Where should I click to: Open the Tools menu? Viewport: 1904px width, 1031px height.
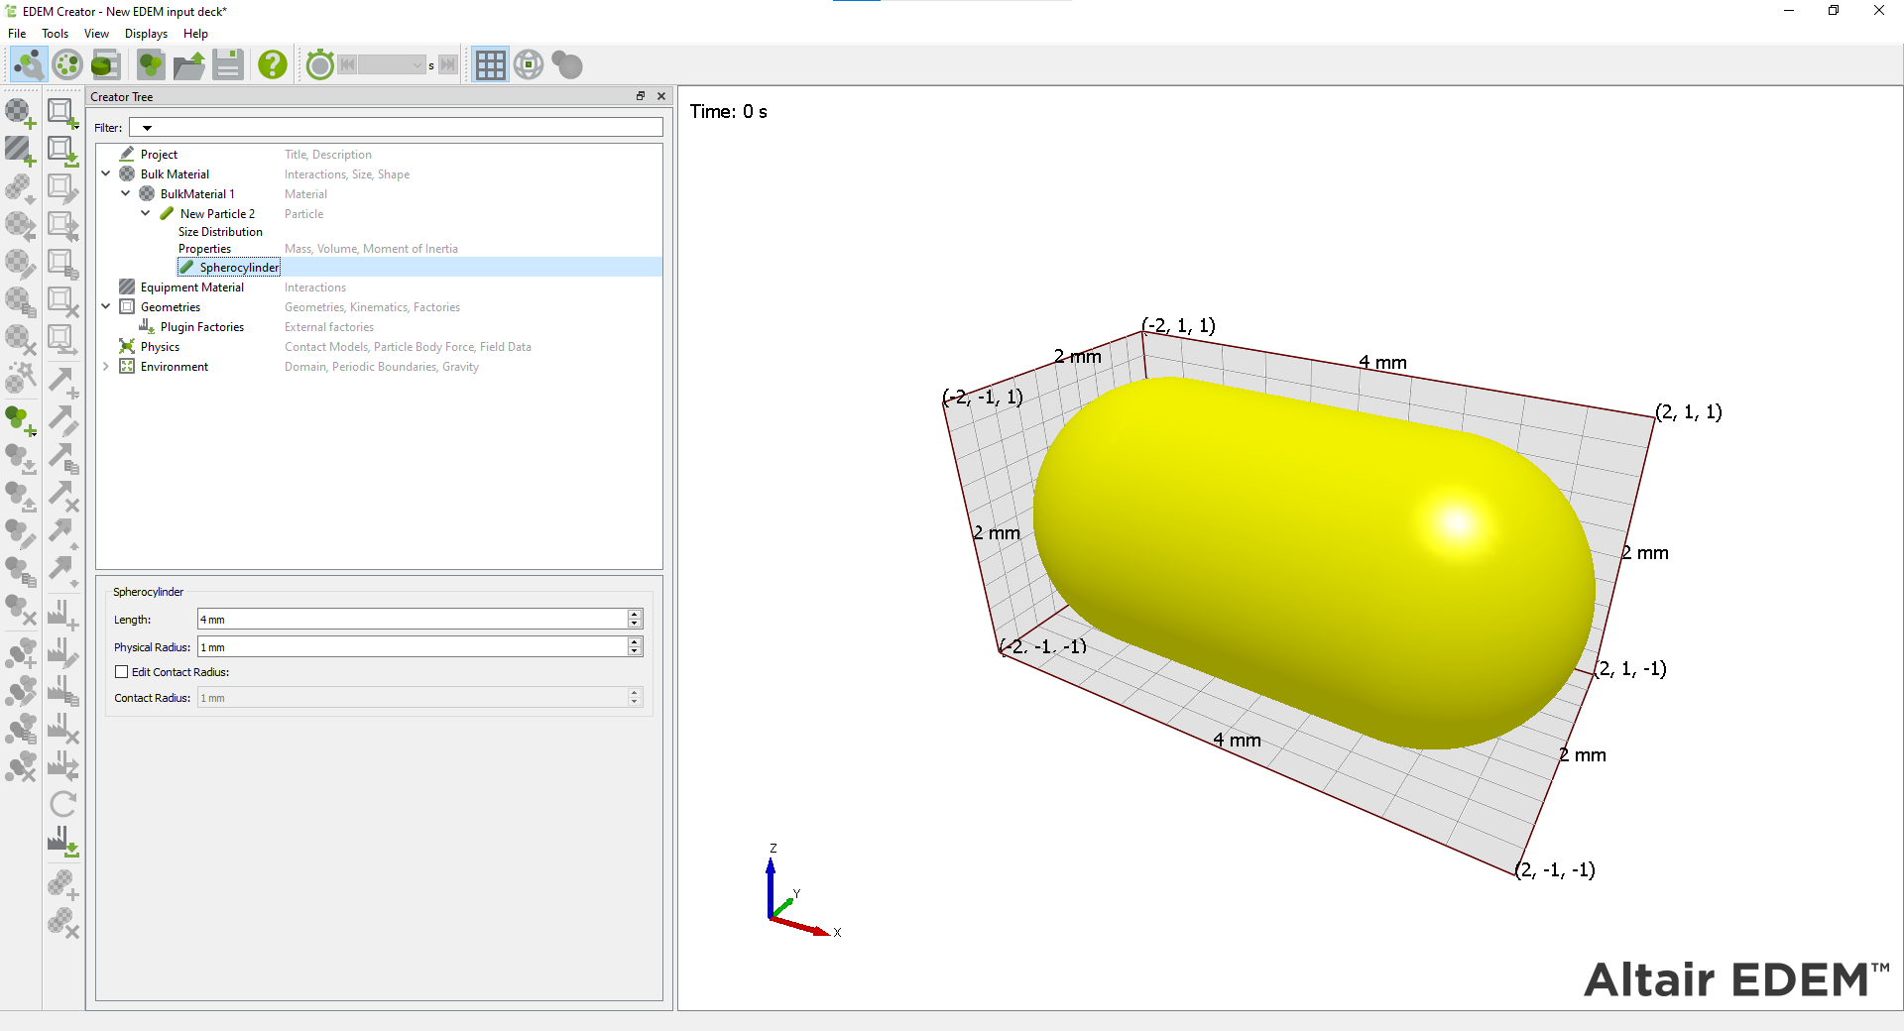coord(55,33)
